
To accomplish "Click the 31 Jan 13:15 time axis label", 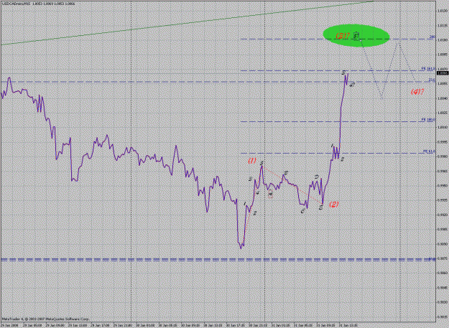I will tap(348, 325).
